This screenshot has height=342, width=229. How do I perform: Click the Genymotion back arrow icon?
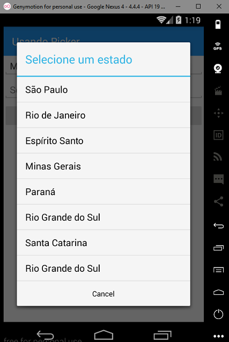click(218, 225)
